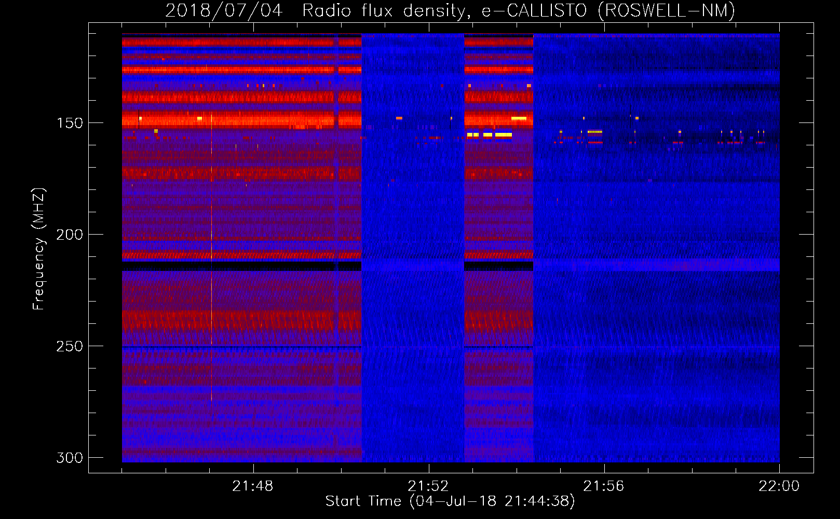Image resolution: width=840 pixels, height=519 pixels.
Task: Click the blue gap at 21:52 near 200 MHz
Action: [413, 235]
